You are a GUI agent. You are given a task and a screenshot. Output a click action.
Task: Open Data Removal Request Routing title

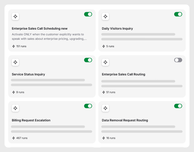click(125, 120)
